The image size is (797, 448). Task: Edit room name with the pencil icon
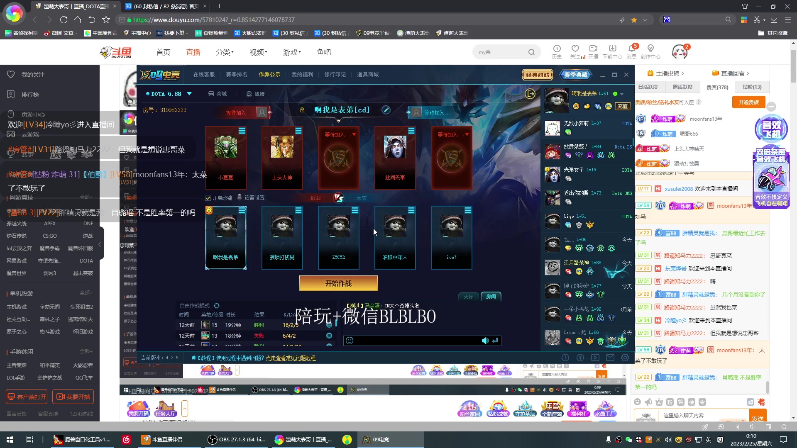(x=386, y=110)
